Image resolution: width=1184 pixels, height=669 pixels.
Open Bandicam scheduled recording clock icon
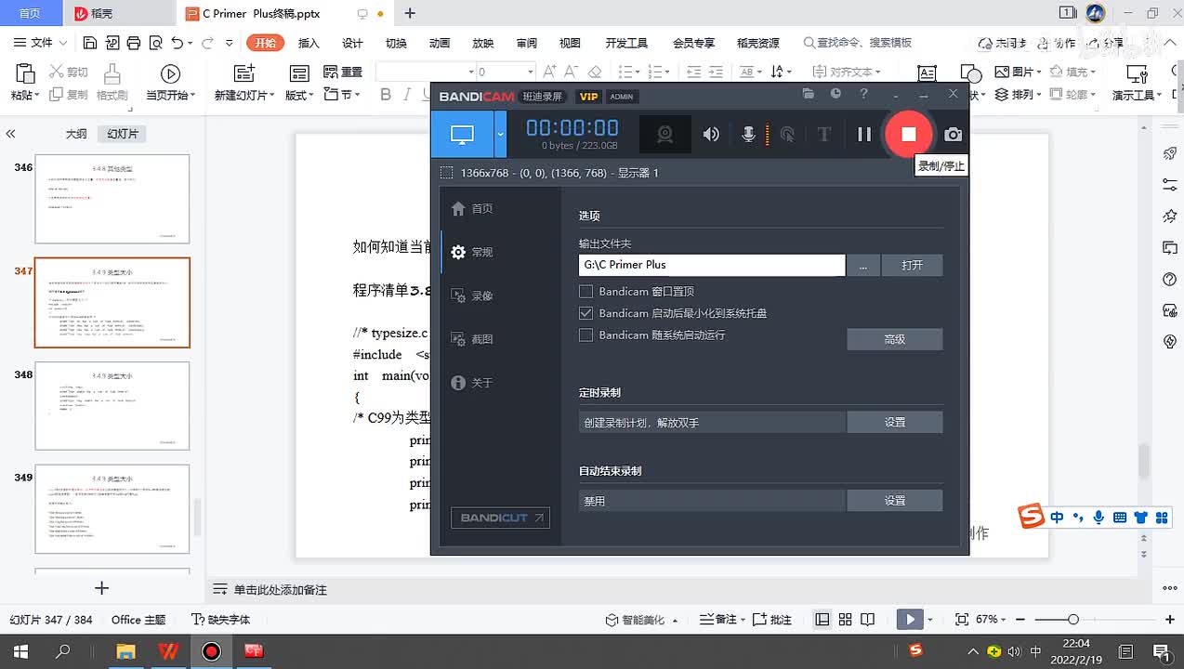click(835, 94)
